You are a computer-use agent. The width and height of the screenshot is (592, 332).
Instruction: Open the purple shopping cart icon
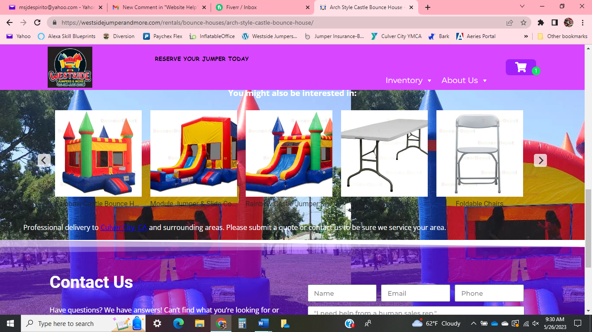point(520,67)
